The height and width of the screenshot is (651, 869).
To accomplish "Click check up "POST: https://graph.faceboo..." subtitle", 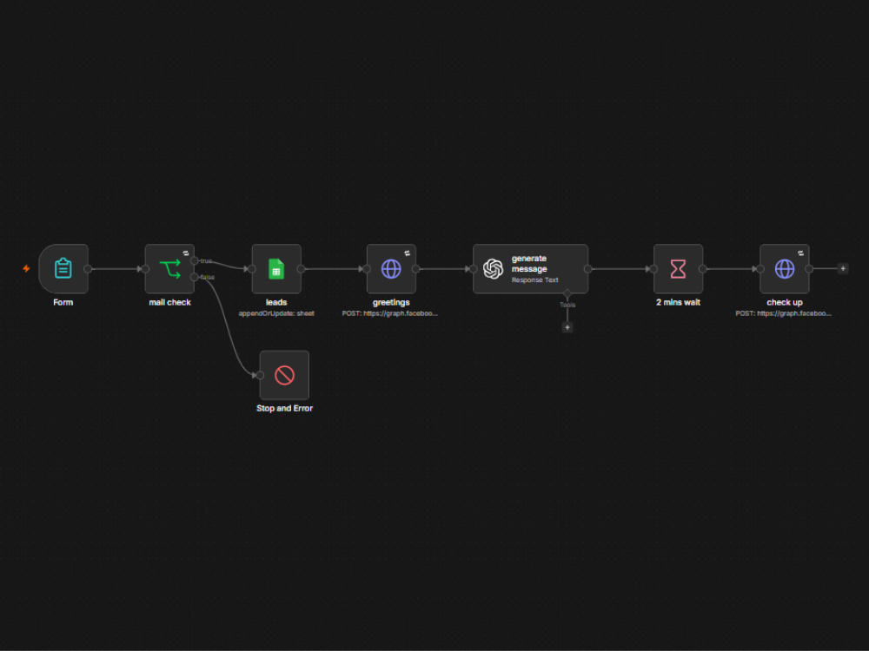I will point(783,313).
